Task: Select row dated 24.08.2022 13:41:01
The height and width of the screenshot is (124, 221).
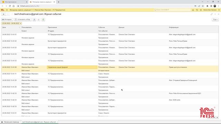Action: tap(110, 36)
